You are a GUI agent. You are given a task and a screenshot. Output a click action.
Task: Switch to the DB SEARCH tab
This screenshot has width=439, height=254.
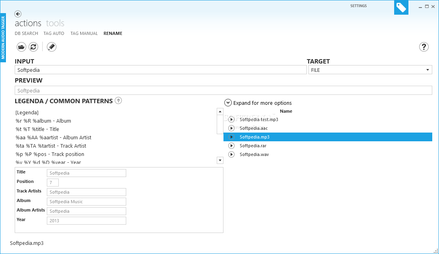pos(27,33)
